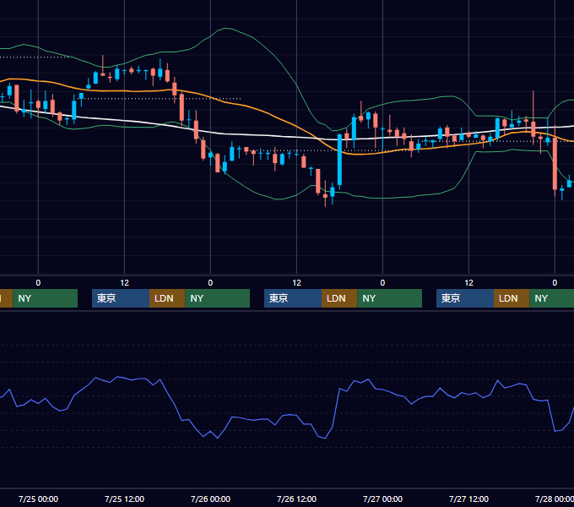Screen dimensions: 574x507
Task: Click the tall blue candlestick on 7/26 evening
Action: pyautogui.click(x=339, y=160)
